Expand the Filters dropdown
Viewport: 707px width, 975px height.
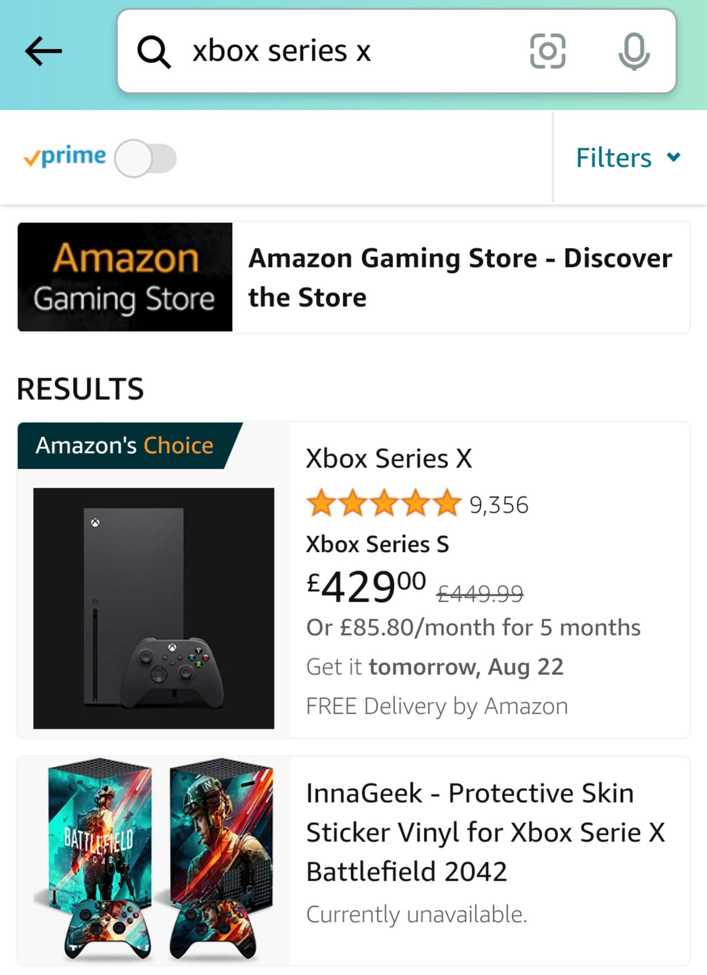[614, 158]
